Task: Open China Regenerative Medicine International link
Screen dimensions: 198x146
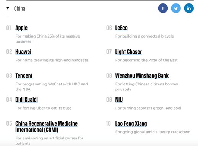Action: [46, 126]
